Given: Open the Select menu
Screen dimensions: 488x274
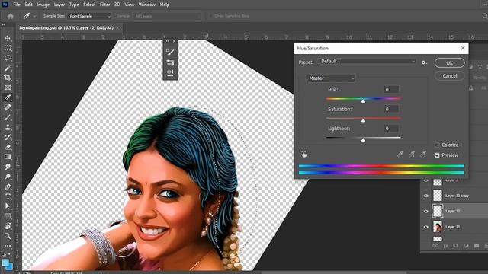Looking at the screenshot, I should [89, 5].
